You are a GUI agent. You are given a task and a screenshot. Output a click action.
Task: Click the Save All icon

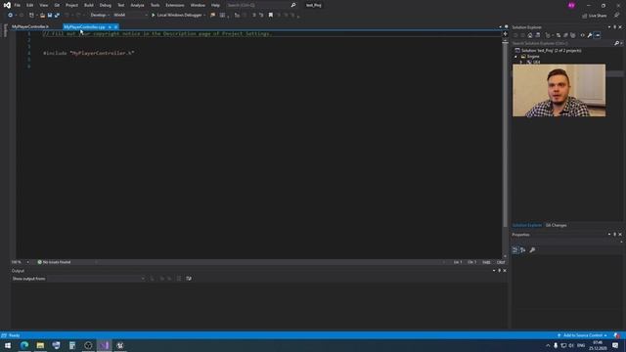[57, 16]
